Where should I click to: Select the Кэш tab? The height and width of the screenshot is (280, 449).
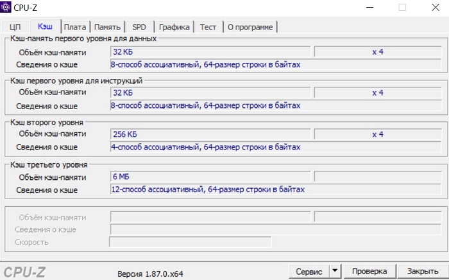[x=45, y=26]
